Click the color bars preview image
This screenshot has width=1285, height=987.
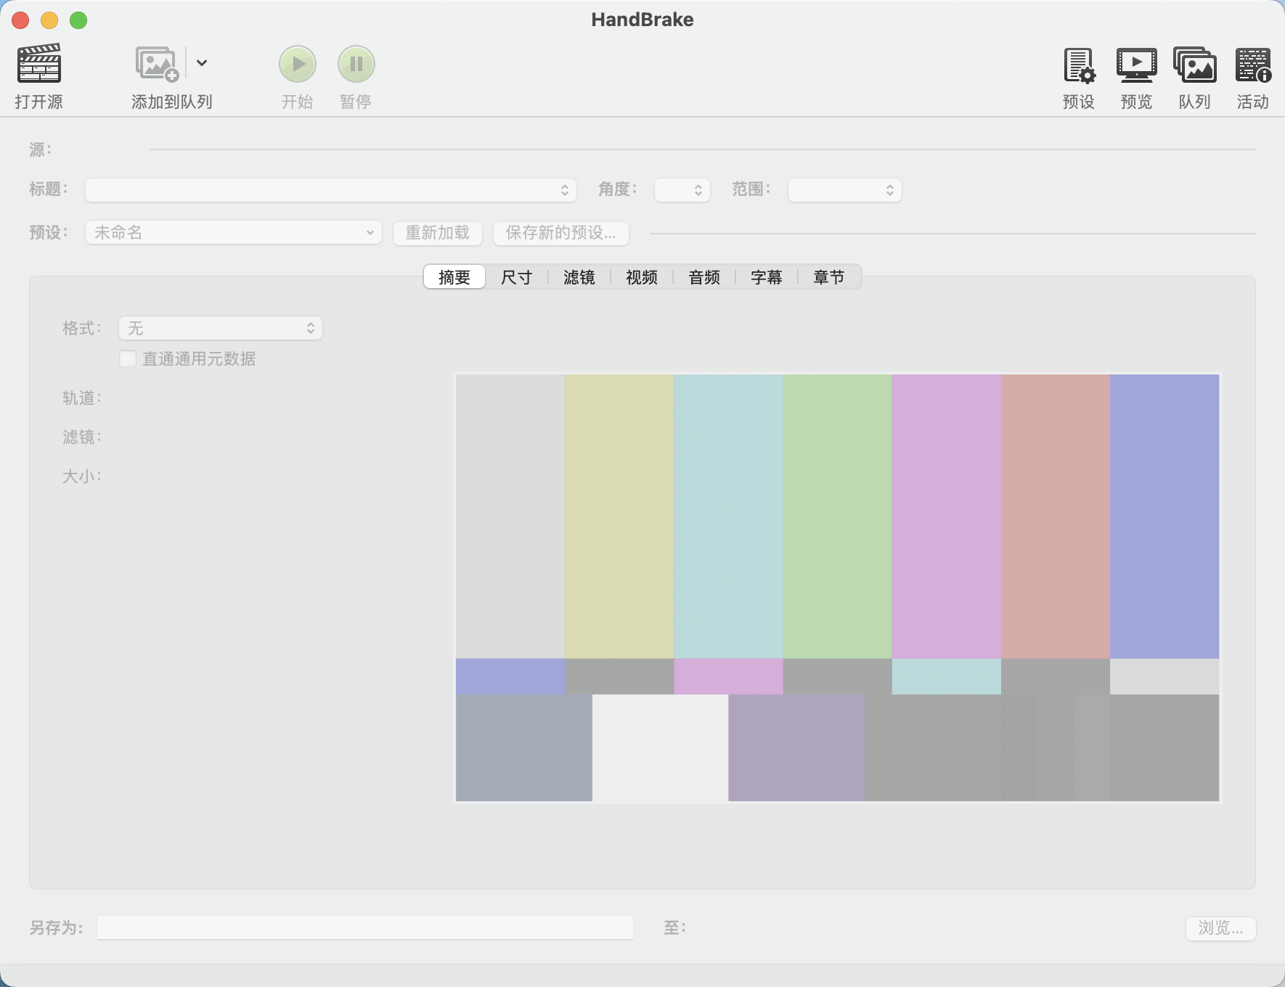pos(838,588)
